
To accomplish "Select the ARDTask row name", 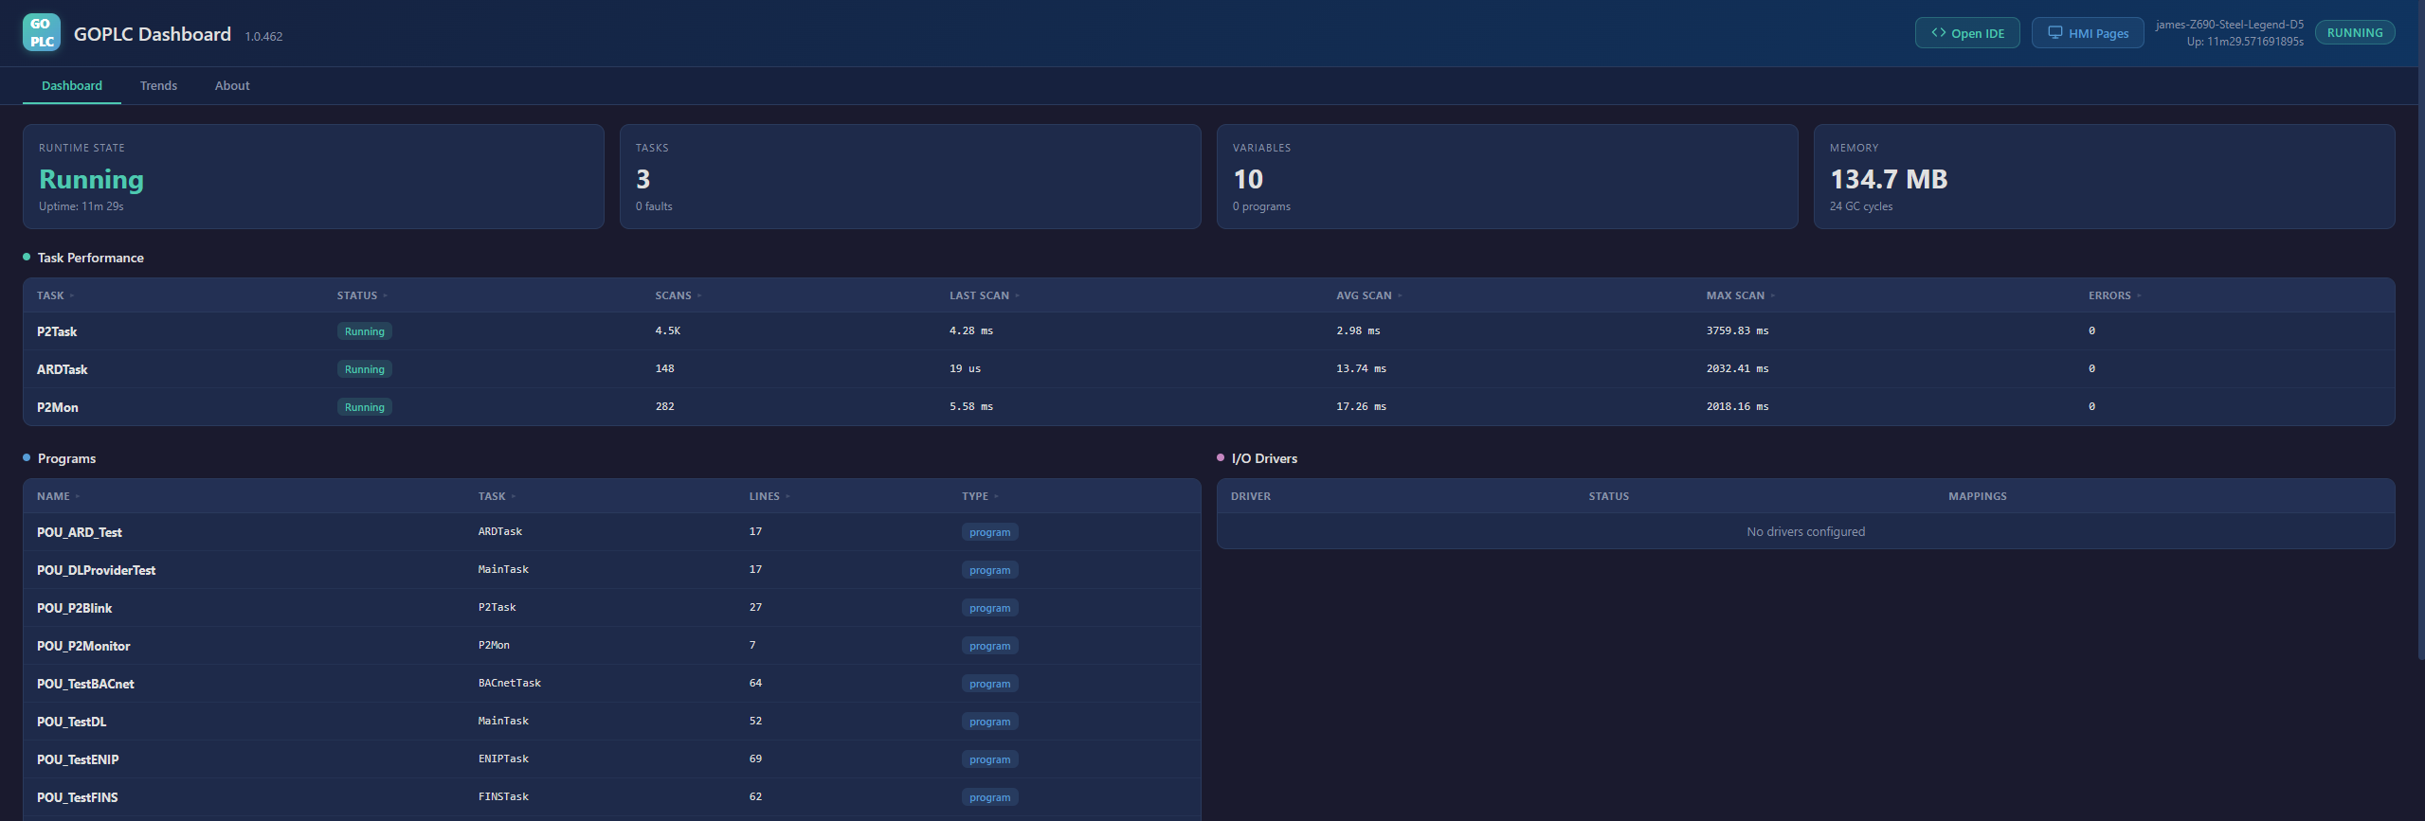I will point(62,369).
